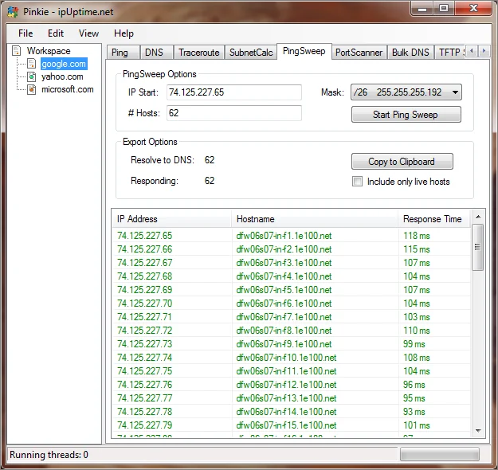Click the microsoft.com orange status icon

[x=31, y=89]
